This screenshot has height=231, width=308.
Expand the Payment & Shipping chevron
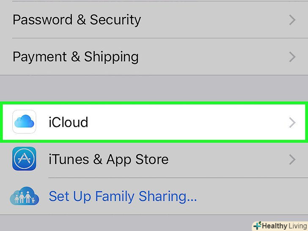[292, 57]
